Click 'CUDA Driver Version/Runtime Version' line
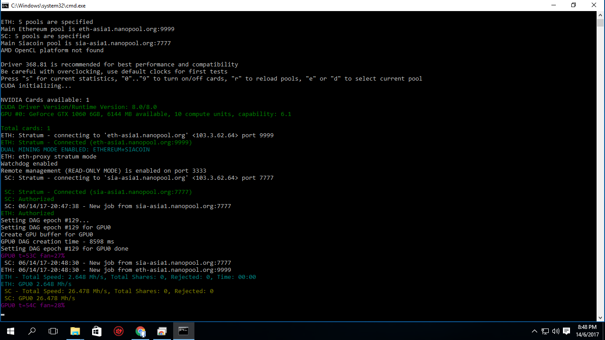 pyautogui.click(x=79, y=107)
